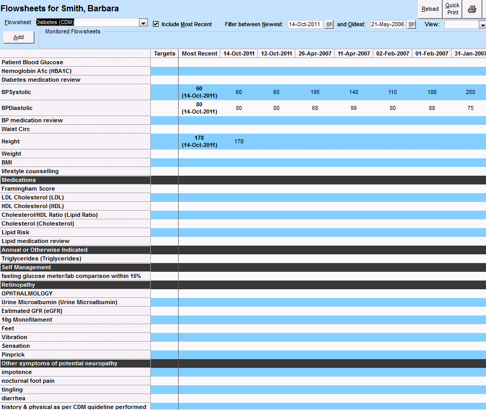This screenshot has height=410, width=486.
Task: Click the Quick Print button
Action: point(452,9)
